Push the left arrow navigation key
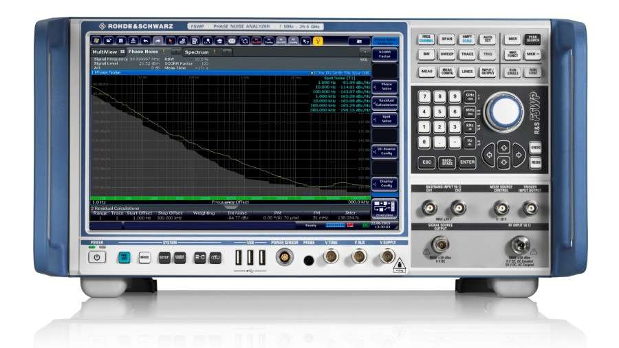Viewport: 619px width, 348px height. [x=489, y=155]
